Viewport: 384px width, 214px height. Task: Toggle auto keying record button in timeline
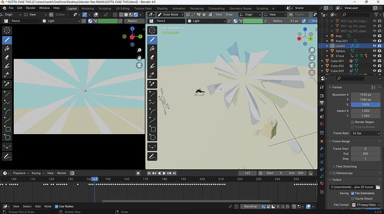pos(138,173)
